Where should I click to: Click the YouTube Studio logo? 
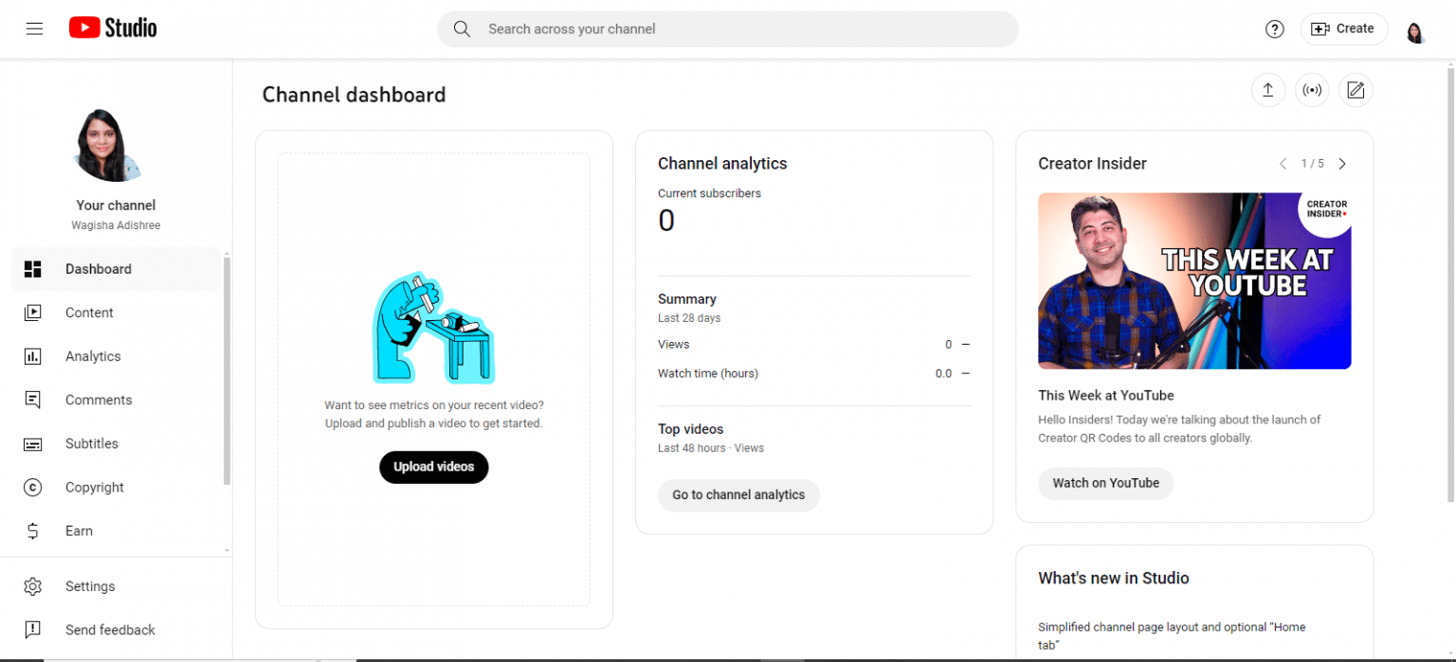tap(112, 27)
